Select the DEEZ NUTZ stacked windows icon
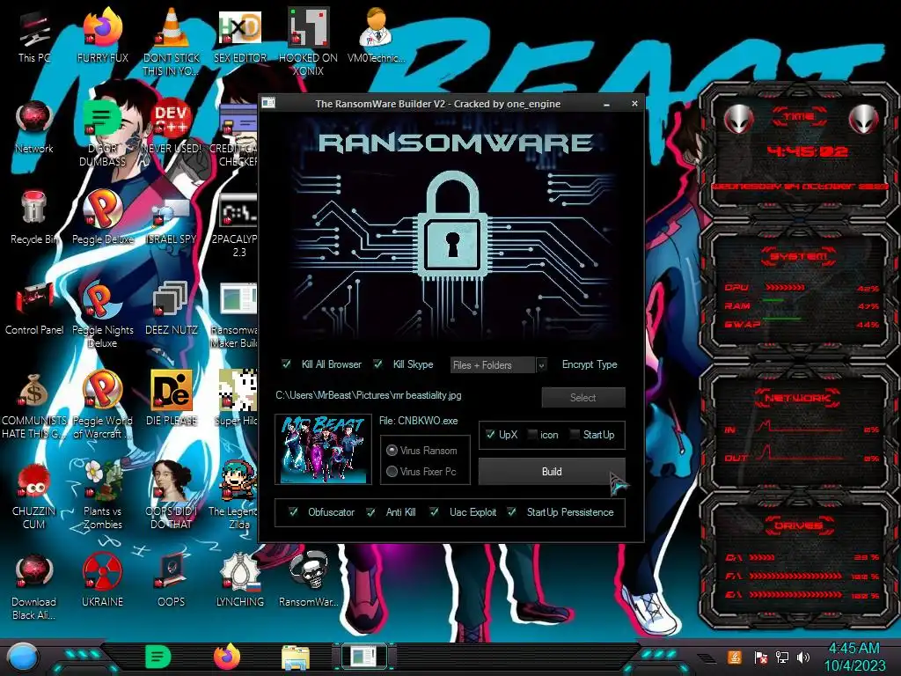This screenshot has height=676, width=901. (171, 308)
